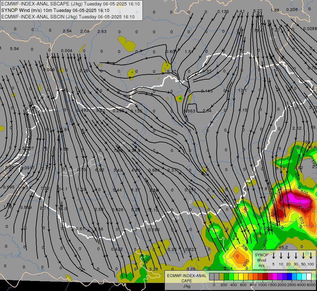Click the 45.2 value near wind legend

pyautogui.click(x=283, y=247)
